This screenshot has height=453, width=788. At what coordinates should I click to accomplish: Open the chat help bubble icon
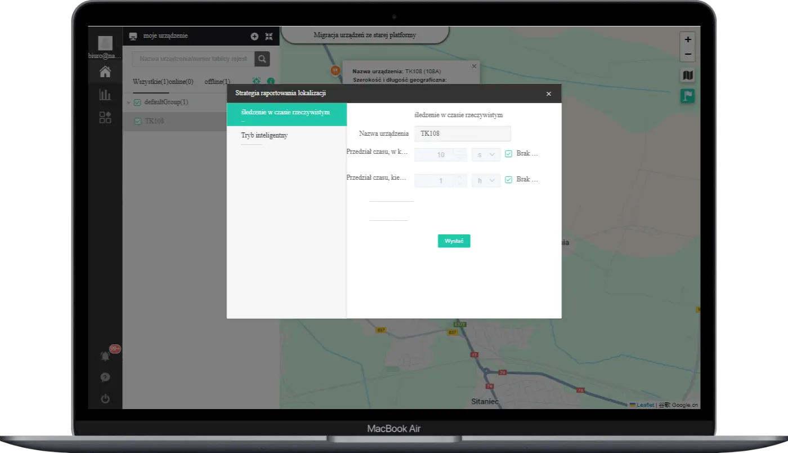(105, 377)
